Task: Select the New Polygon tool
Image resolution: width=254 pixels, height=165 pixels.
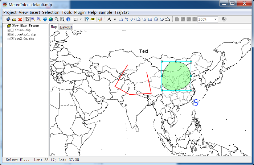Action: [x=138, y=19]
